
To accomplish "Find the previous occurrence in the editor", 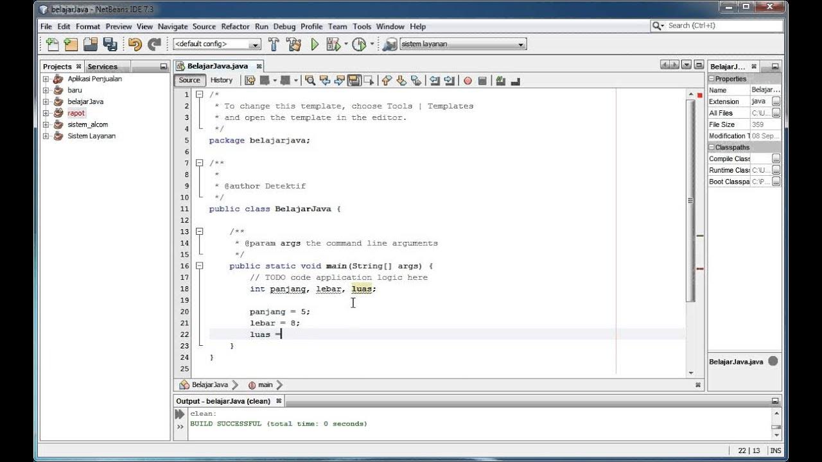I will (x=325, y=80).
